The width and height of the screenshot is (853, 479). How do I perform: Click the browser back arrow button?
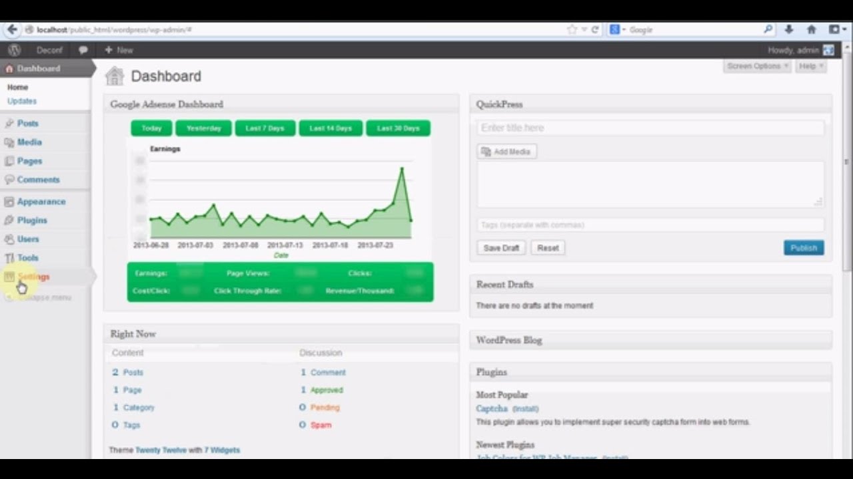click(x=11, y=29)
